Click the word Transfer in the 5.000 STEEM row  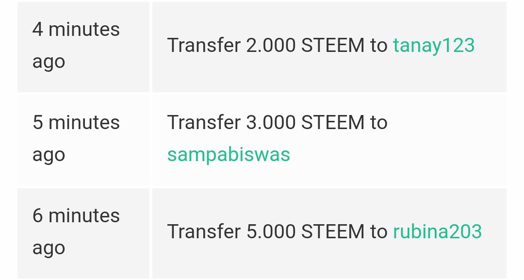click(x=204, y=231)
